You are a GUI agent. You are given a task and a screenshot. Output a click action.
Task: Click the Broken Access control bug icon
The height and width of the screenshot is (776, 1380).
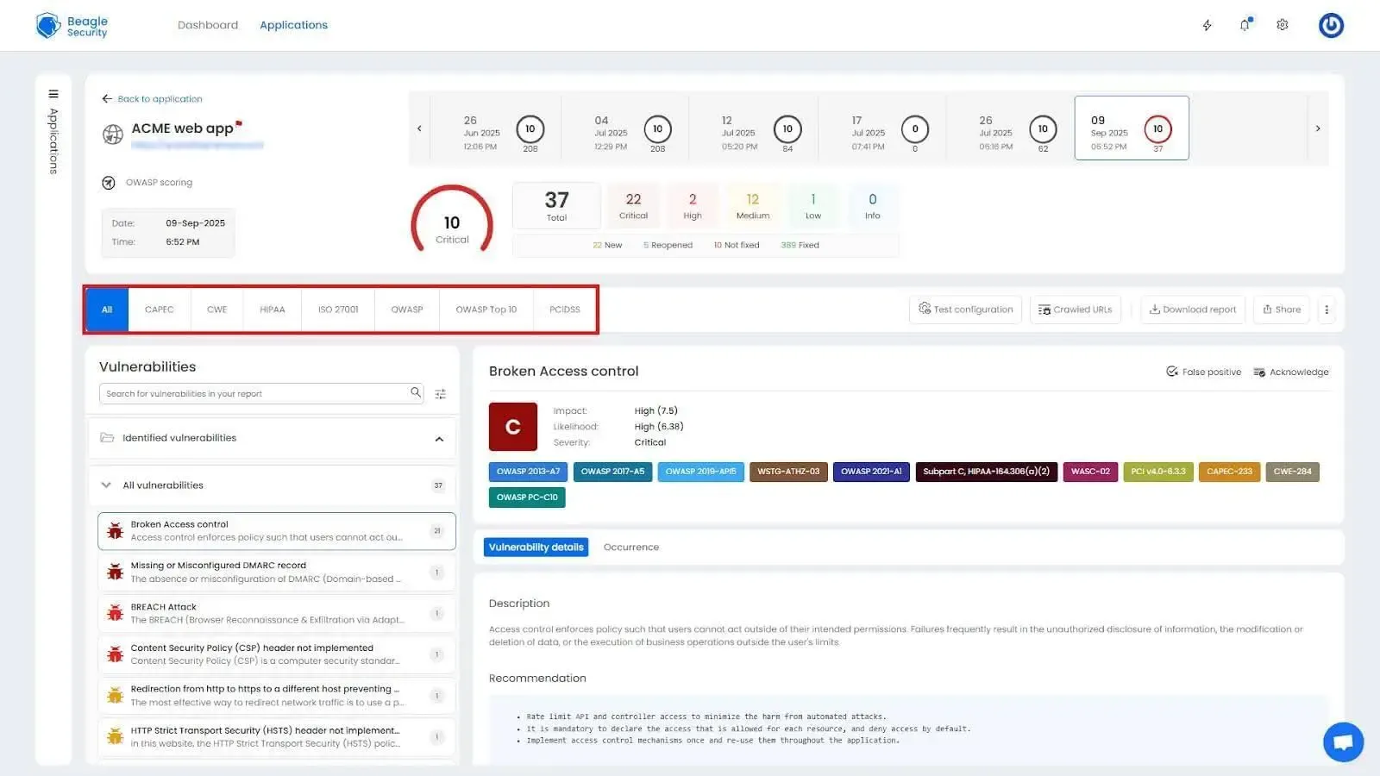tap(116, 529)
